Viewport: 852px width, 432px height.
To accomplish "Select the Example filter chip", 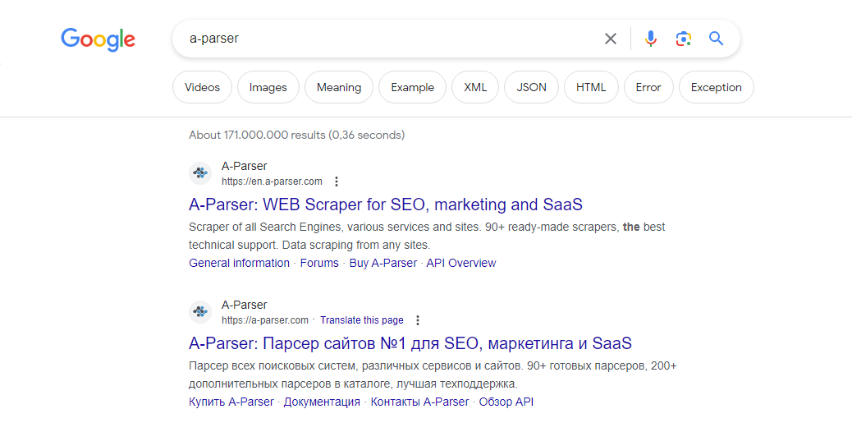I will pyautogui.click(x=412, y=87).
